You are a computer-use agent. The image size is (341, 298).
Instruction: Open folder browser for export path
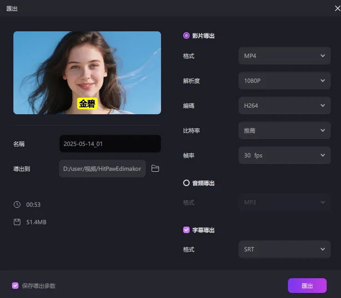(x=155, y=169)
